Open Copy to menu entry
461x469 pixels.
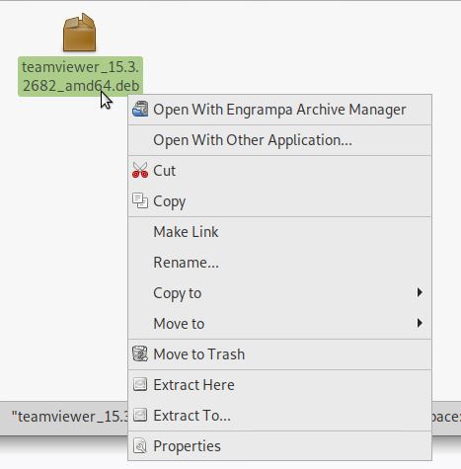coord(279,293)
